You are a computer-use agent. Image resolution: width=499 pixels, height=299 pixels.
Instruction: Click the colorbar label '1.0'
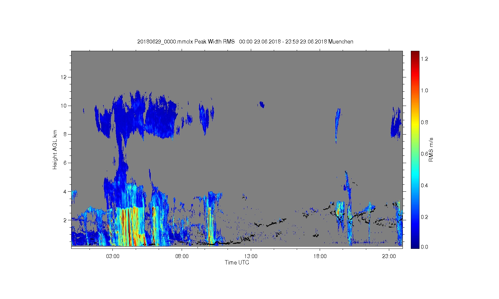(424, 90)
